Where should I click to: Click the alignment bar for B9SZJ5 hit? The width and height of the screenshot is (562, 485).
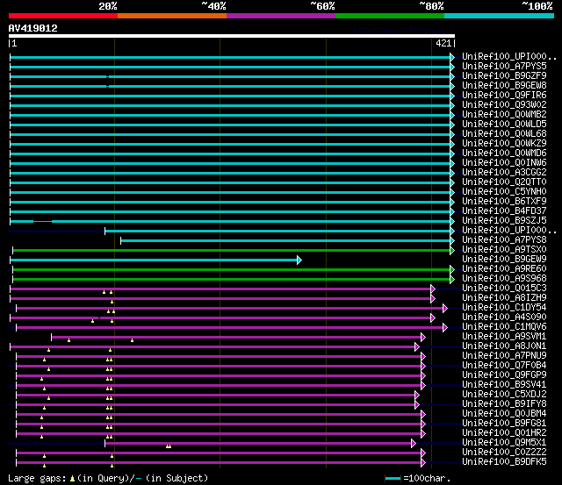click(230, 222)
